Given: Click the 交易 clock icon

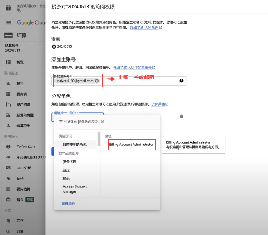Looking at the screenshot, I should tap(8, 231).
